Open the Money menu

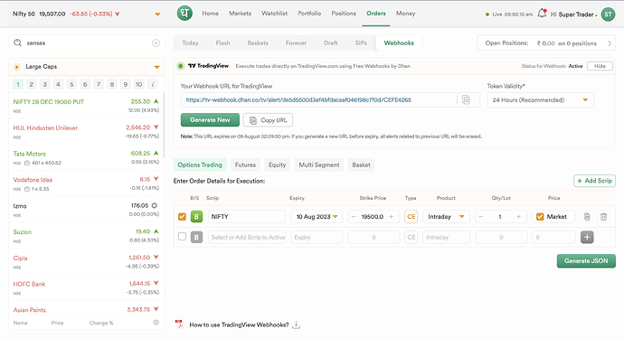tap(405, 14)
